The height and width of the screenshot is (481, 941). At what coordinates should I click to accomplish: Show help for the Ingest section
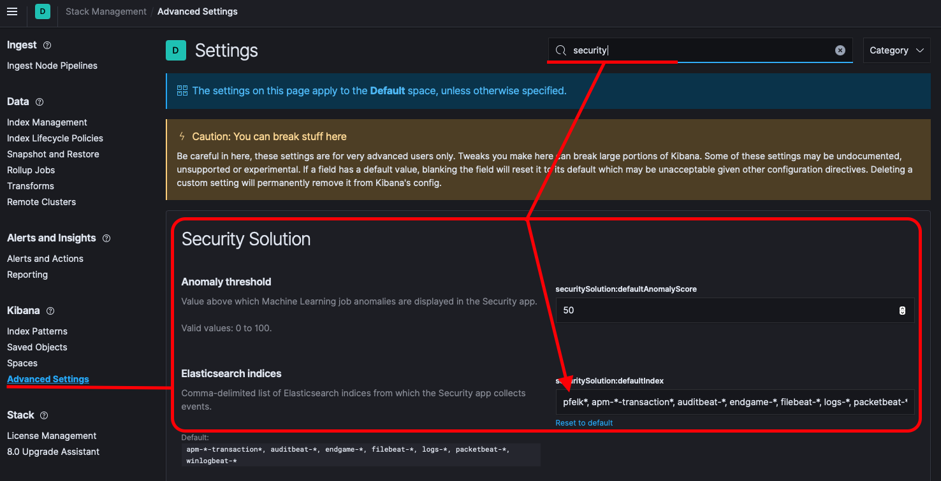tap(47, 45)
